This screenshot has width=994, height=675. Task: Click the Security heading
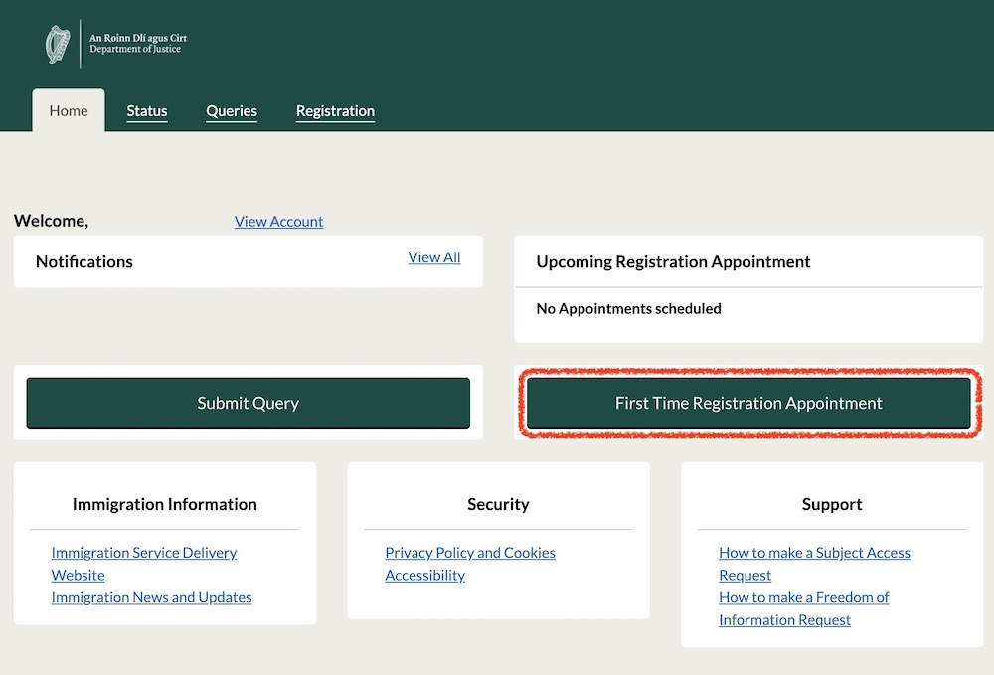click(x=498, y=504)
